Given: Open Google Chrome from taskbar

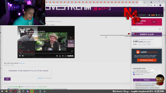Looking at the screenshot, I should [x=19, y=91].
